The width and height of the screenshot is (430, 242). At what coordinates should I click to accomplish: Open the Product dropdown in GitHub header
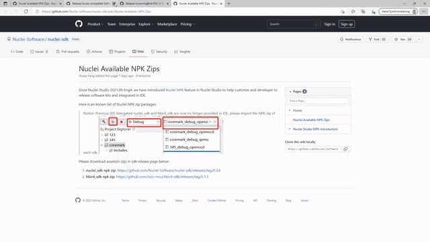coord(95,24)
